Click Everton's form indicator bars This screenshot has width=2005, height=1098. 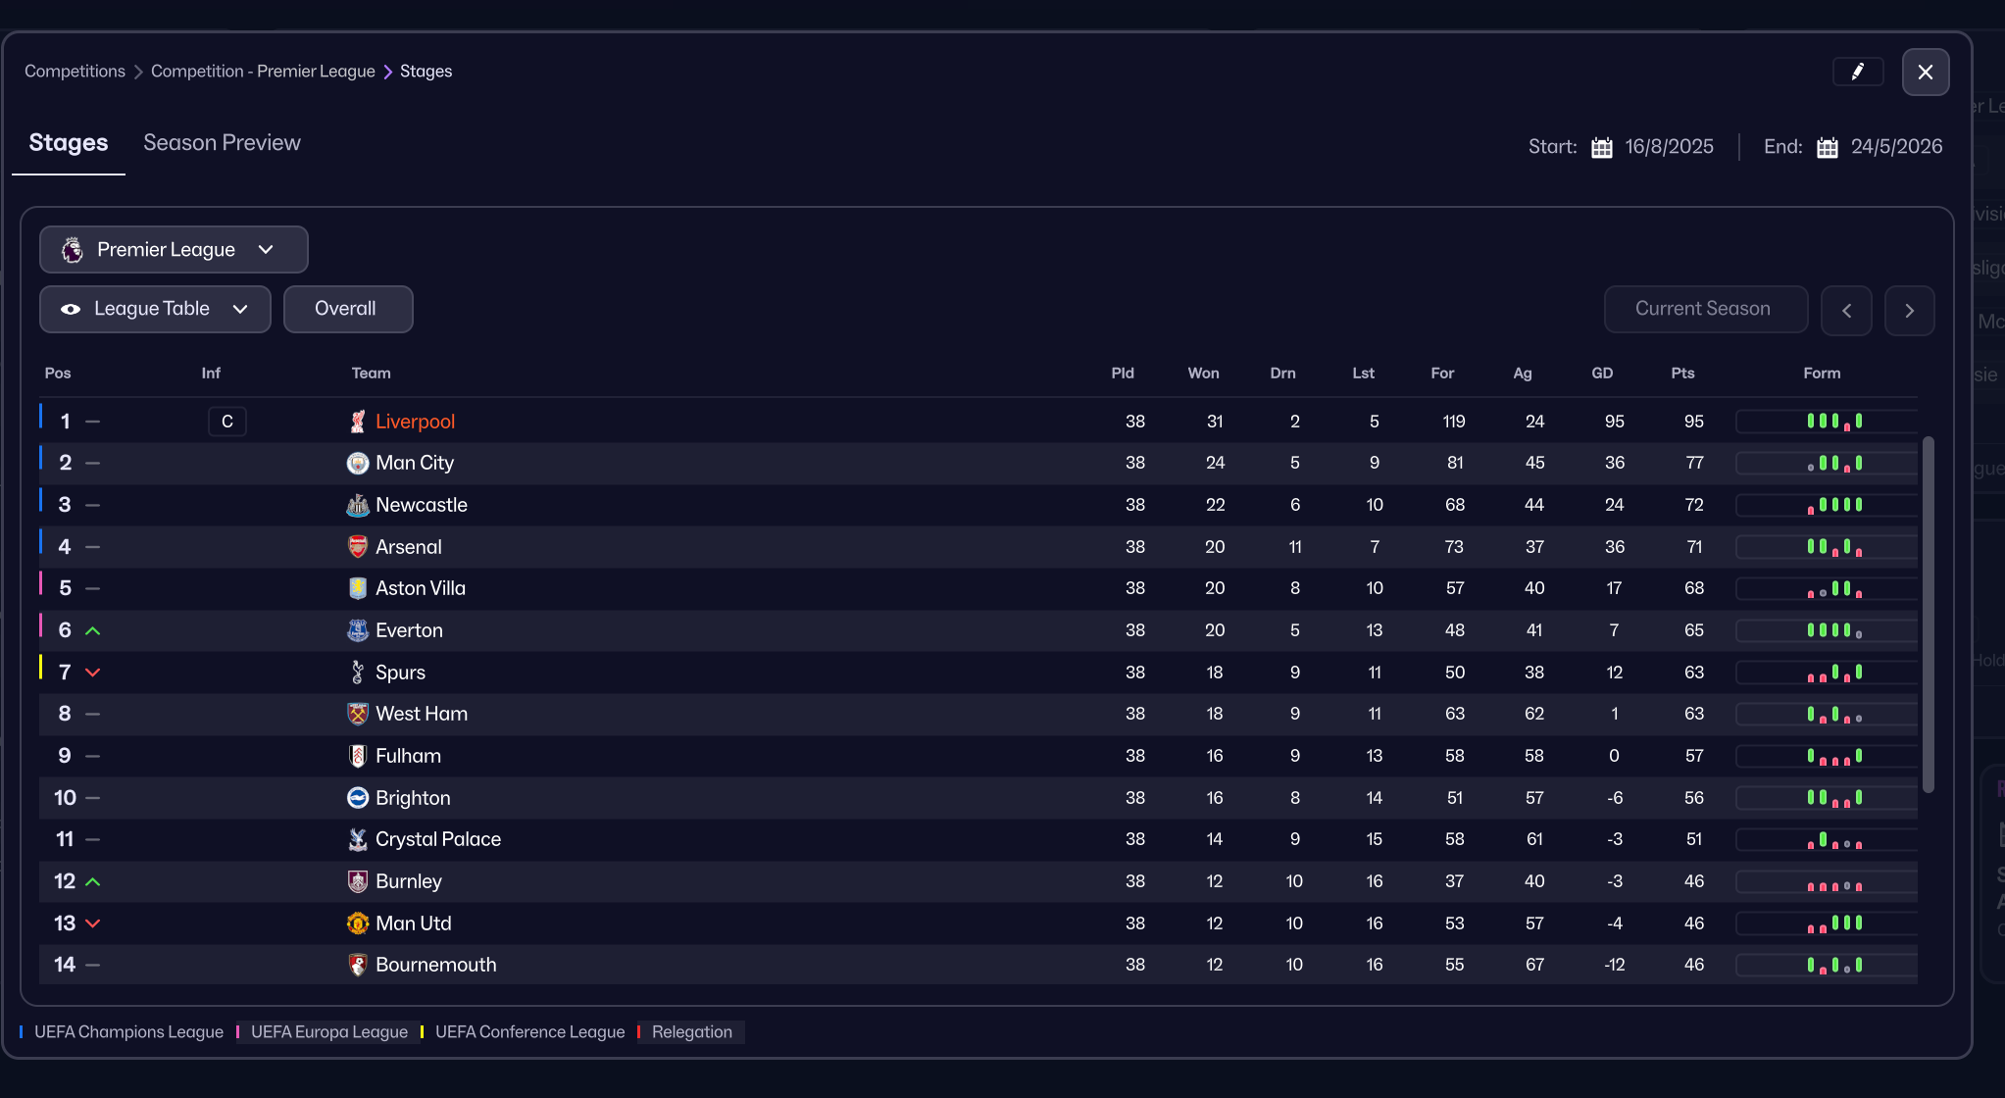pyautogui.click(x=1833, y=630)
